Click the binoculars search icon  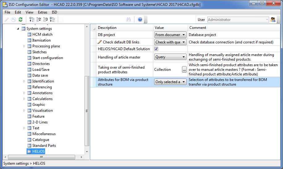128,19
